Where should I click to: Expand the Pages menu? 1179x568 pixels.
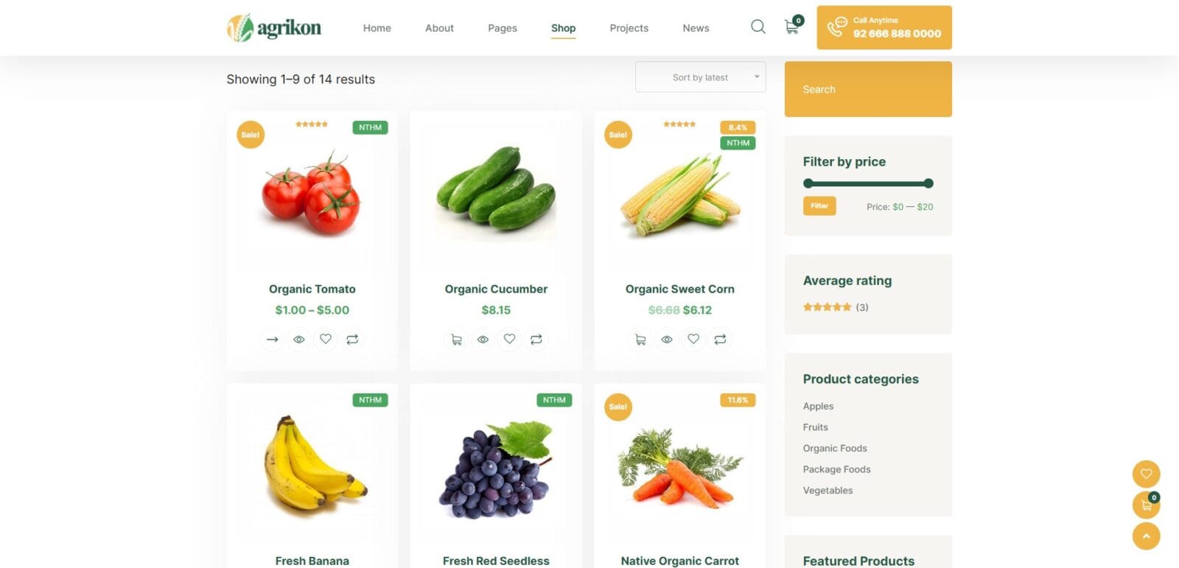click(503, 28)
